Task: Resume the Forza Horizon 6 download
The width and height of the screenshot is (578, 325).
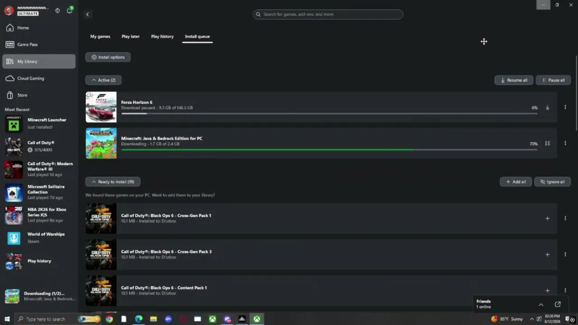Action: pyautogui.click(x=547, y=108)
